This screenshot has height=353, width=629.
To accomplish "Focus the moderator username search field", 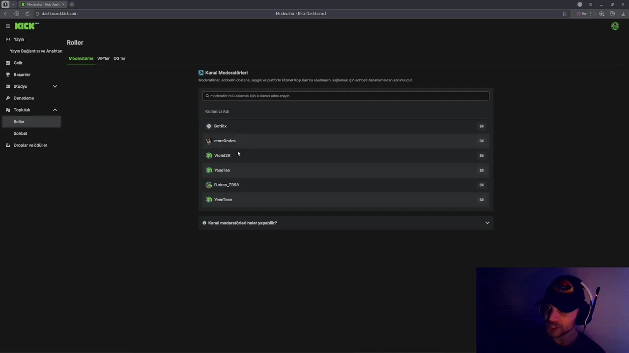I will (x=346, y=96).
